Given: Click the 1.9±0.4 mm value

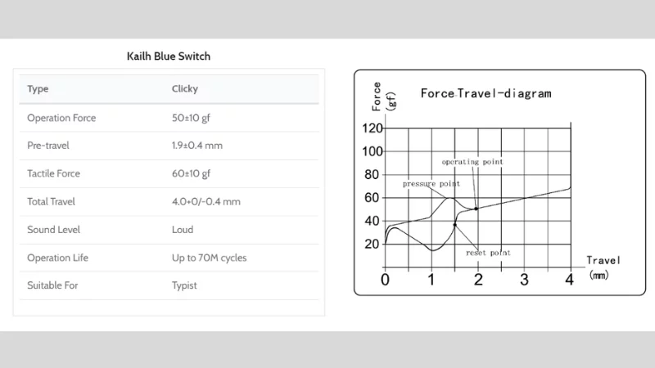Looking at the screenshot, I should coord(197,146).
